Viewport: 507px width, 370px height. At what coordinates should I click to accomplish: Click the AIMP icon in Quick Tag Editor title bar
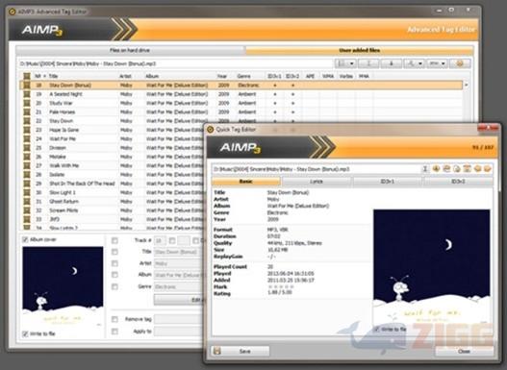[210, 130]
